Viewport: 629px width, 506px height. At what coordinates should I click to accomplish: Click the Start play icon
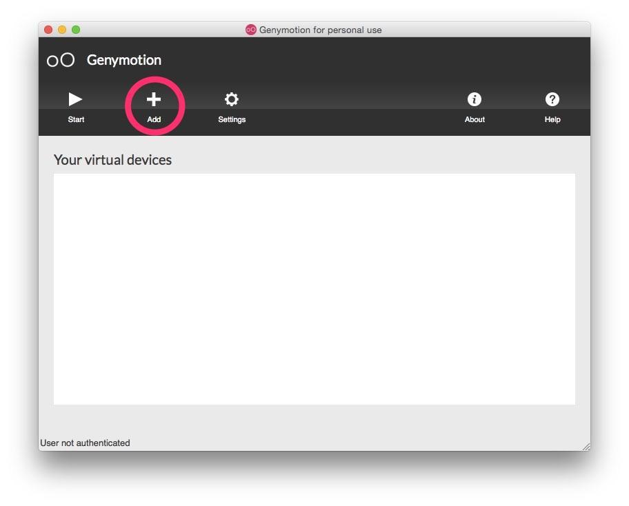pyautogui.click(x=75, y=99)
